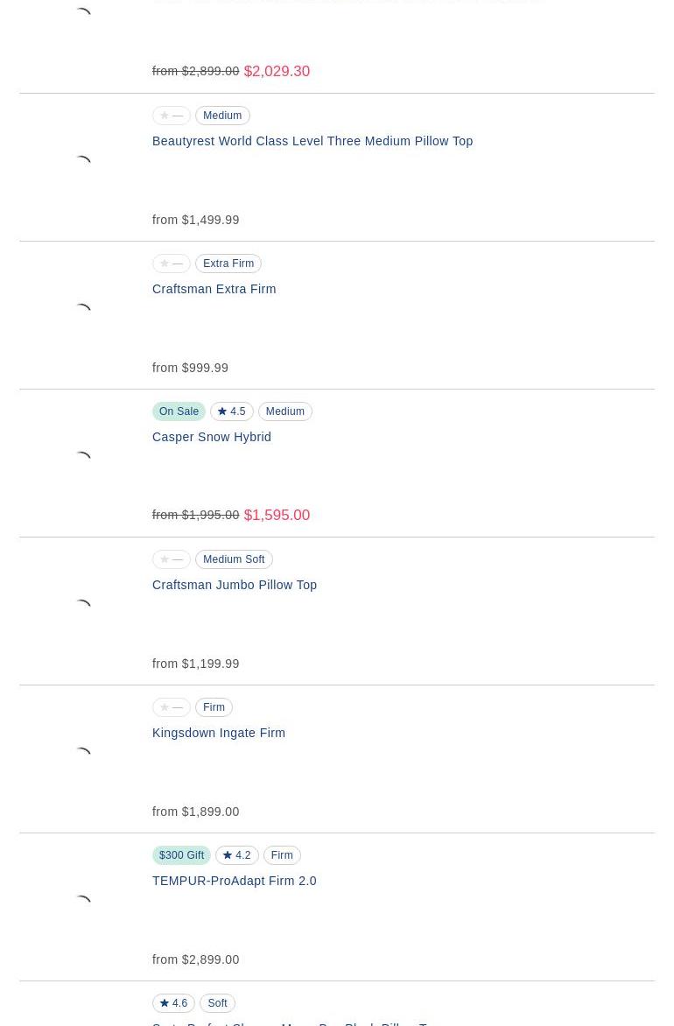Image resolution: width=674 pixels, height=1026 pixels.
Task: Open Craftsman Jumbo Pillow Top listing
Action: click(x=235, y=585)
